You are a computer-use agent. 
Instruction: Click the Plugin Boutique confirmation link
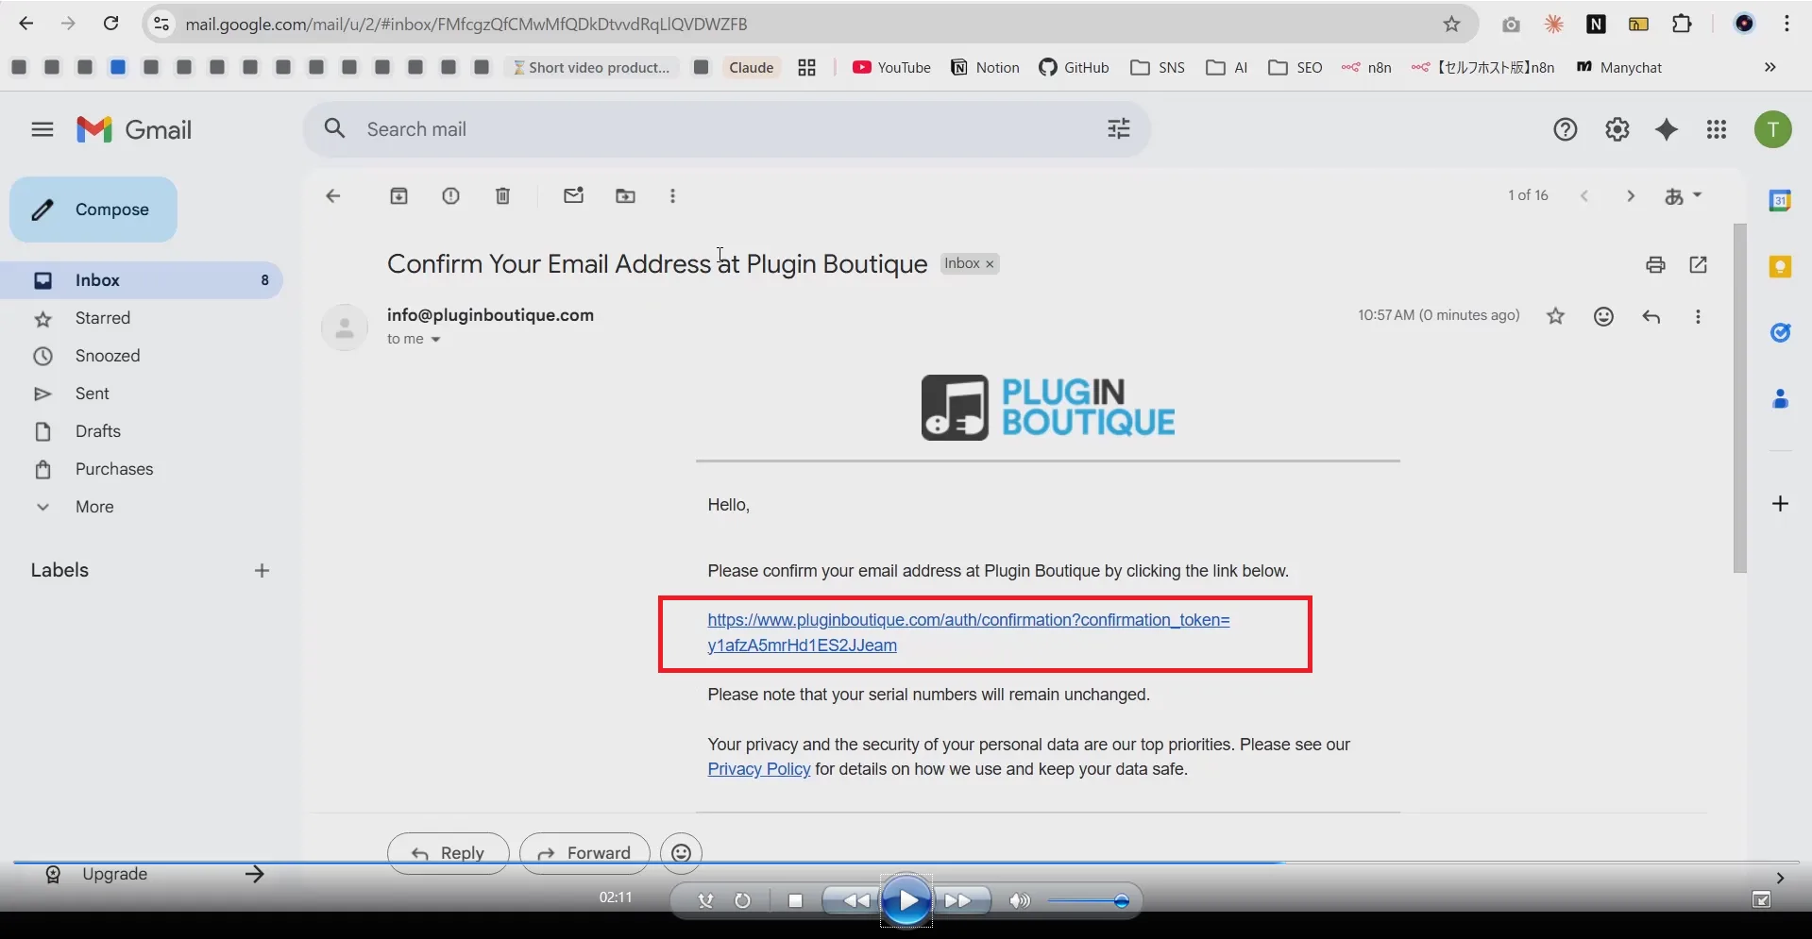(968, 620)
